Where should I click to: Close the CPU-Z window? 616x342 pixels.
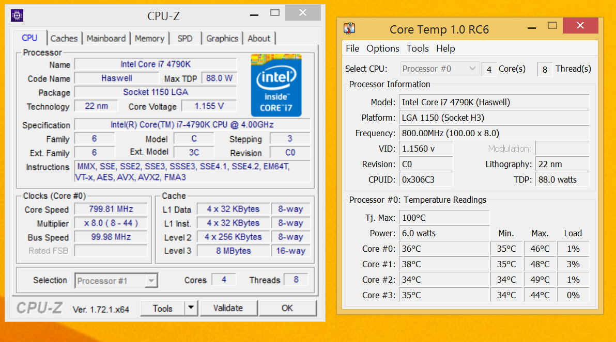point(302,12)
